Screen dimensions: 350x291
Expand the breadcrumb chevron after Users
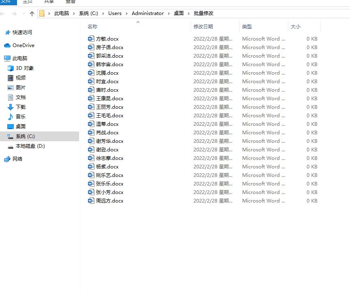coord(127,13)
